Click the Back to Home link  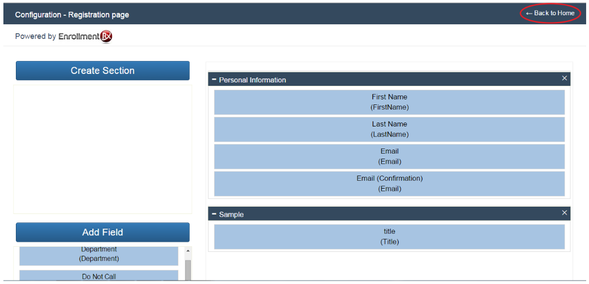tap(550, 13)
